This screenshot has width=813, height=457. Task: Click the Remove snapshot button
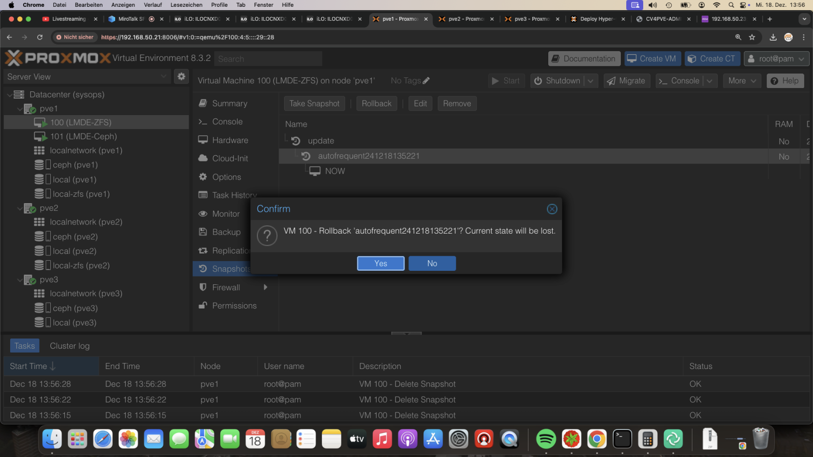coord(457,103)
